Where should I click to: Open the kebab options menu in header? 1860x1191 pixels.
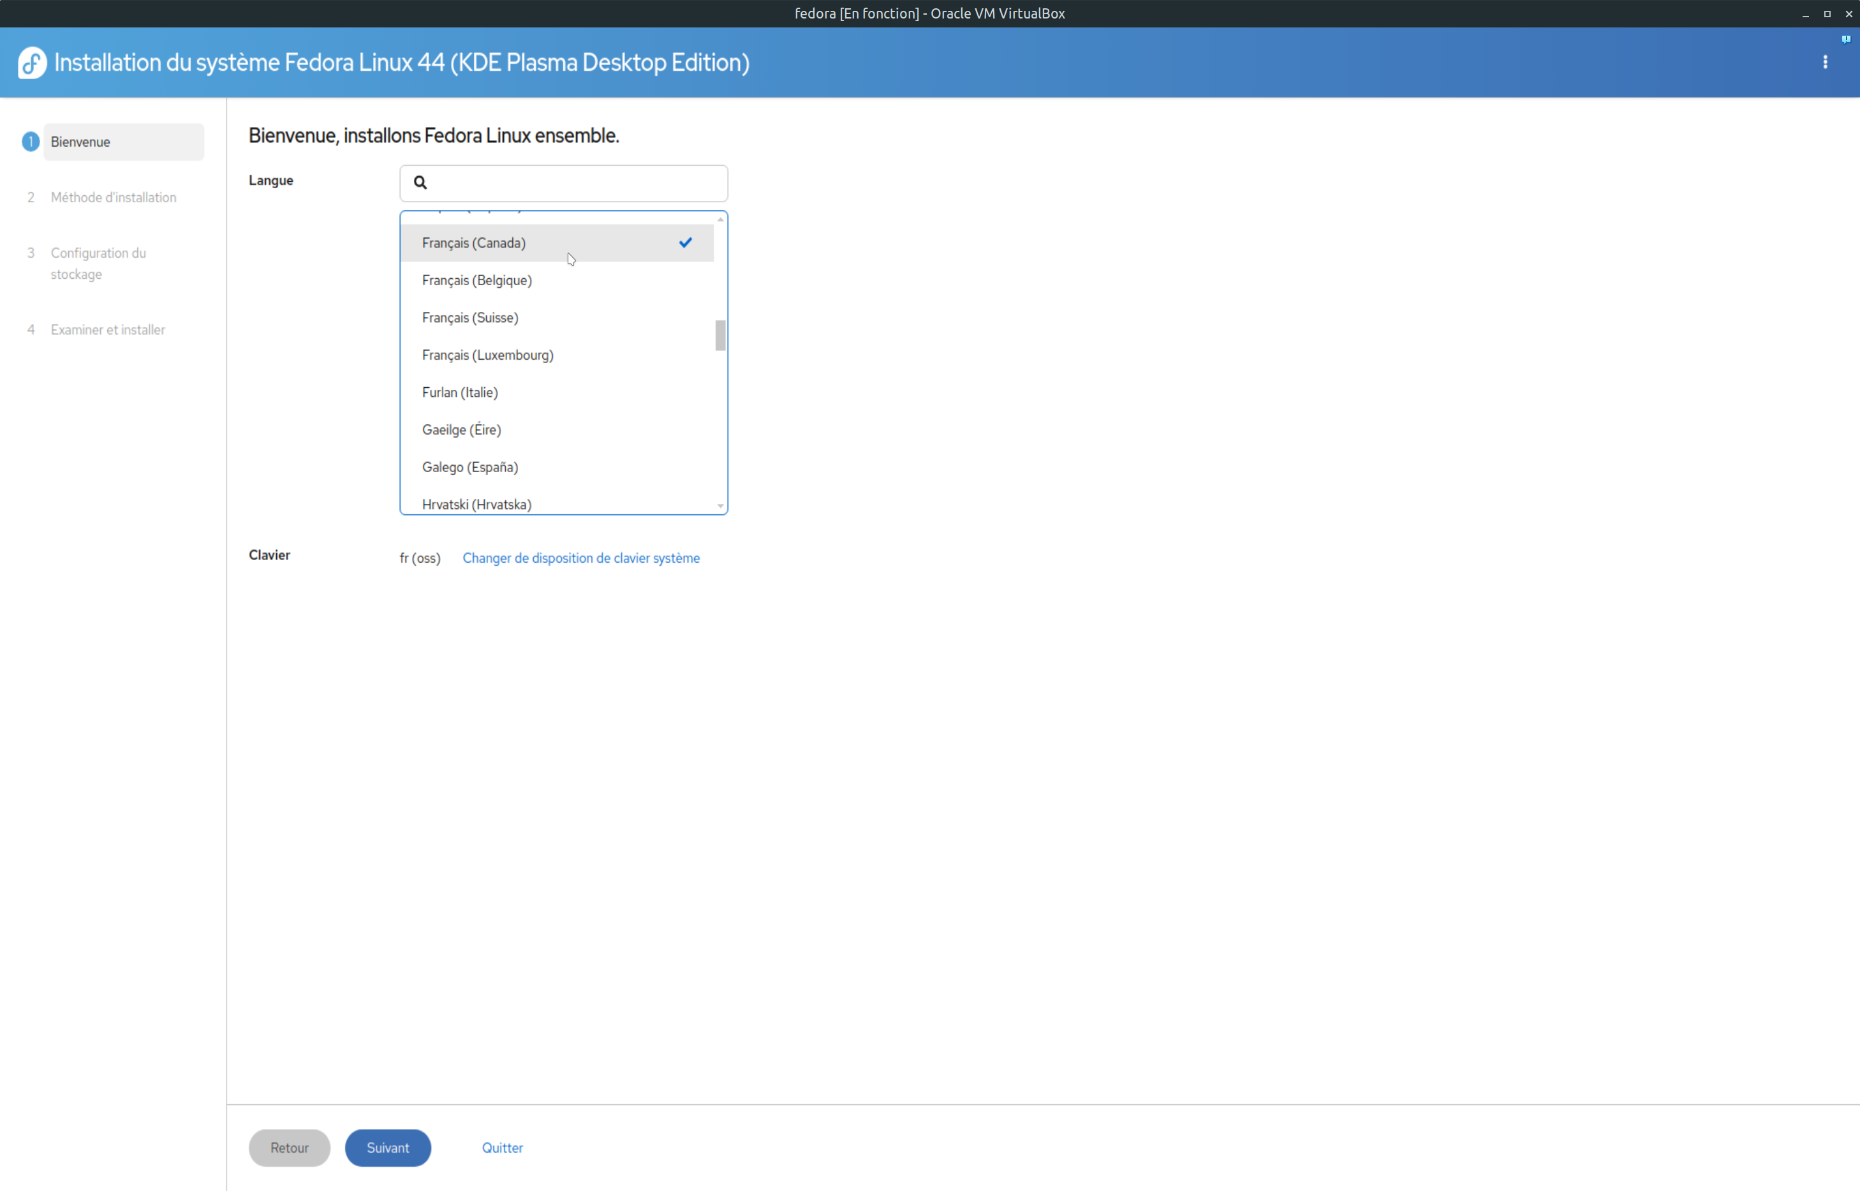point(1825,63)
